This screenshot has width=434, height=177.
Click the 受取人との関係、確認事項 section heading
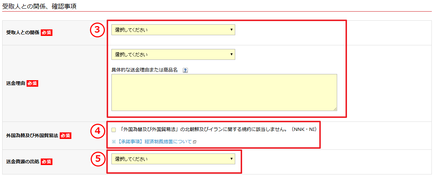tap(39, 6)
